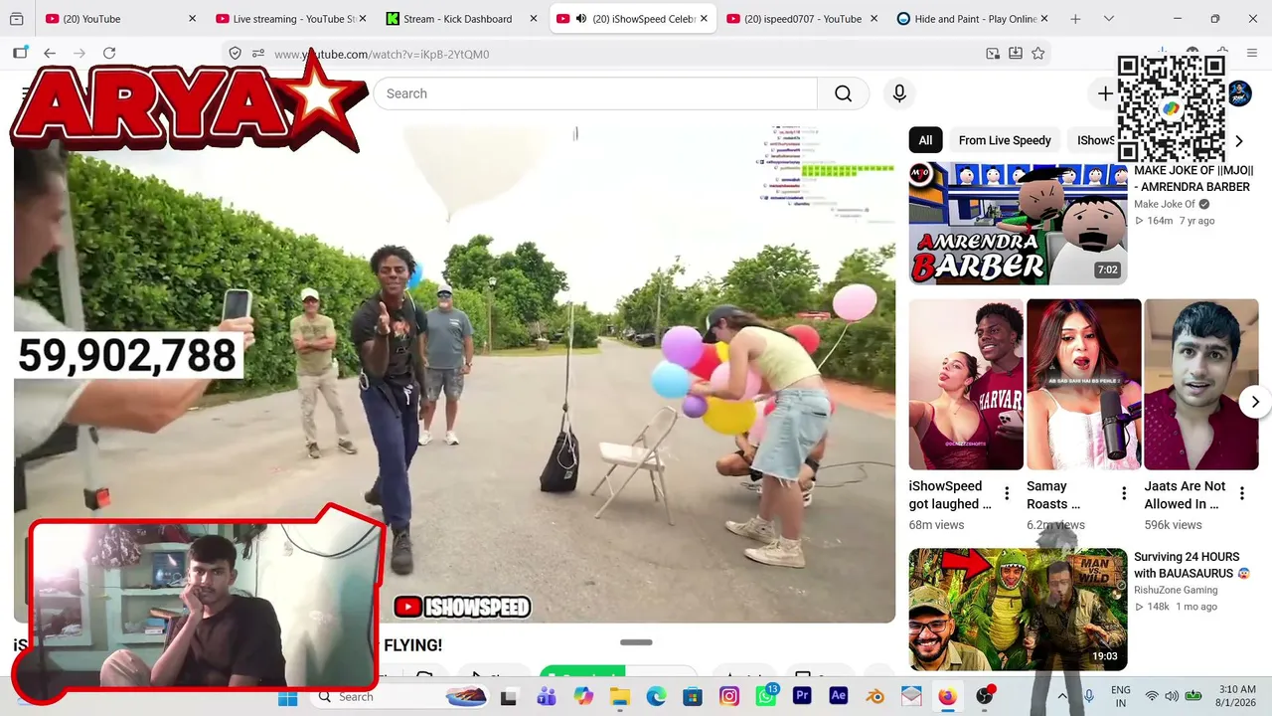Open Man vs Wild Bauasaurus thumbnail
This screenshot has width=1272, height=716.
click(x=1018, y=610)
